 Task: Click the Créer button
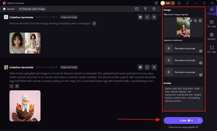point(183,120)
